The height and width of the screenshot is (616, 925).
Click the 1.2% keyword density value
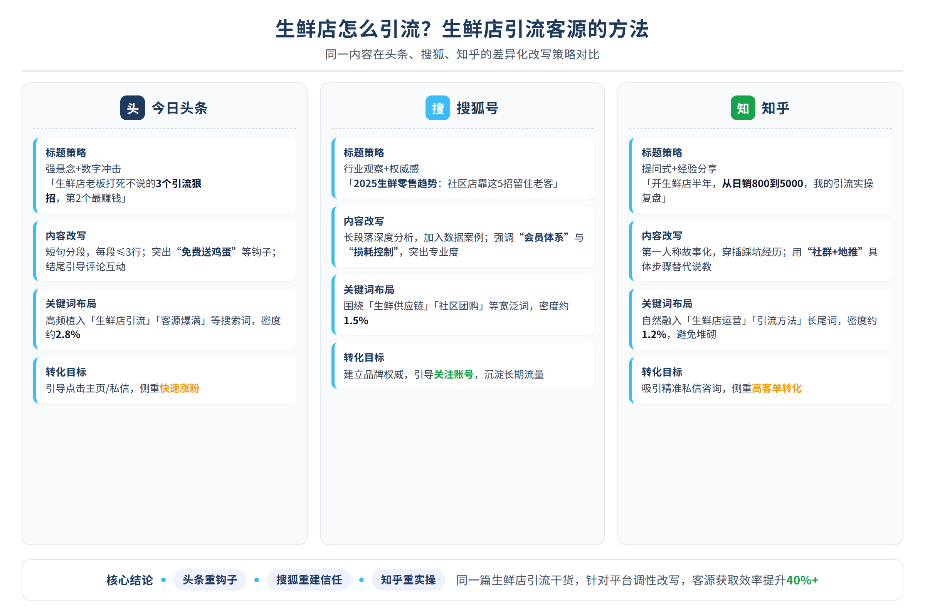(654, 334)
